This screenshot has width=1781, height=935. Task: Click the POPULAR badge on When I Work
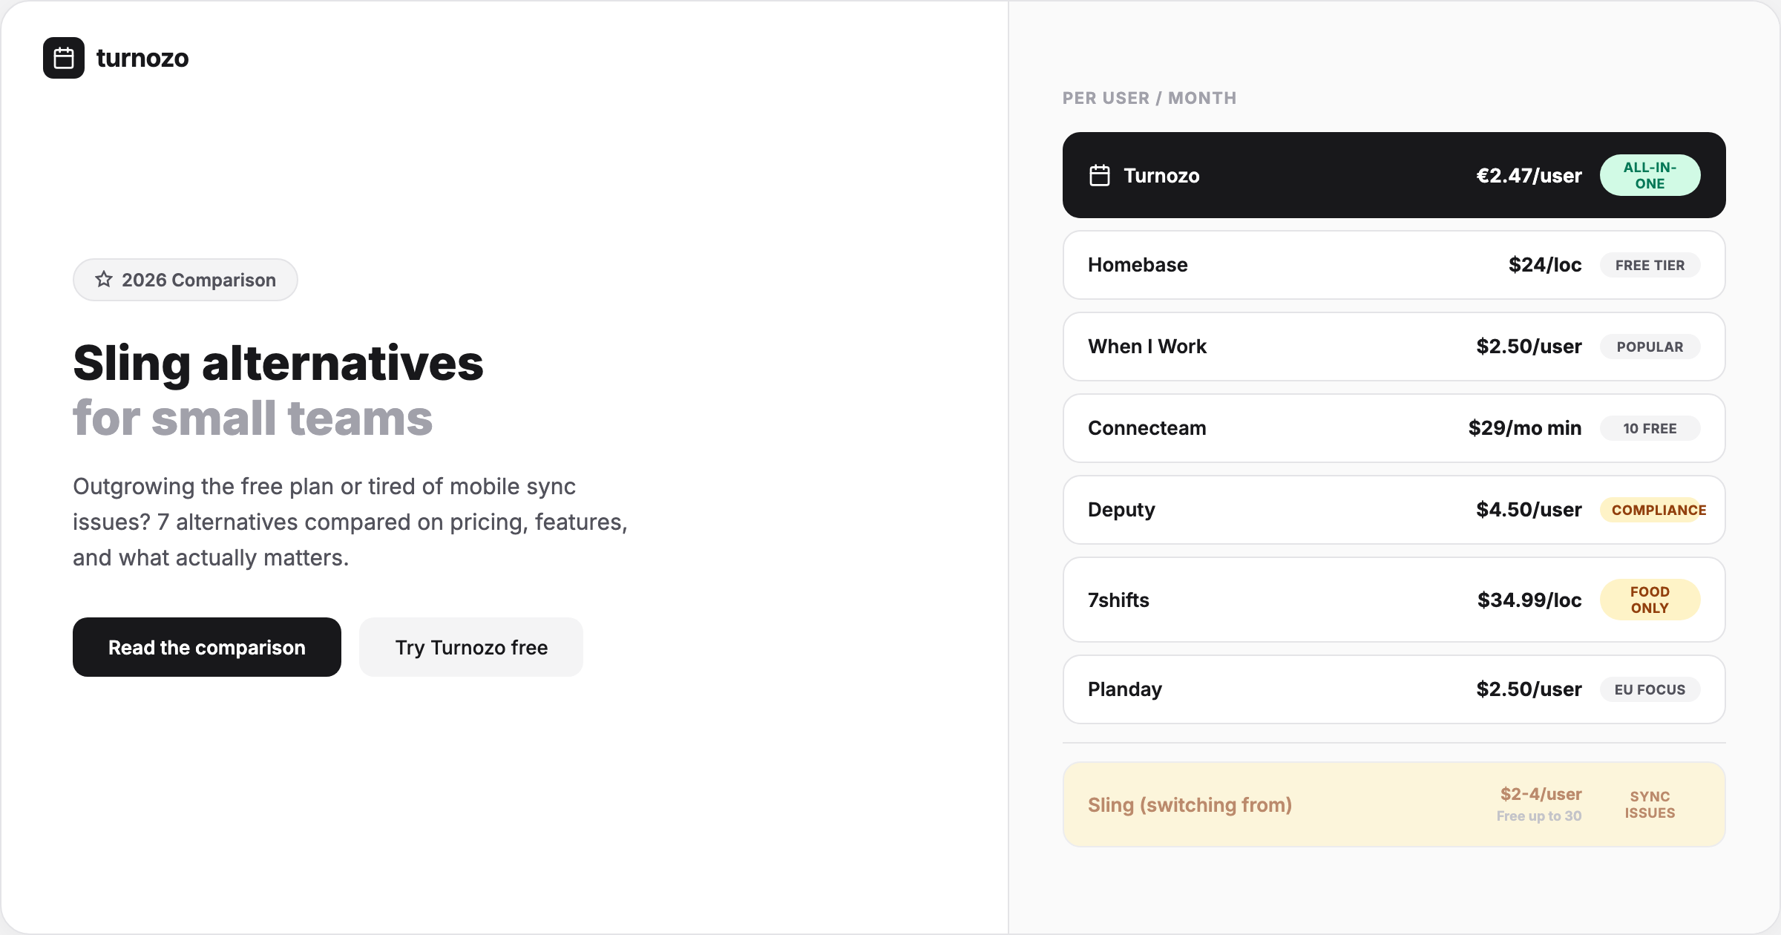coord(1650,347)
